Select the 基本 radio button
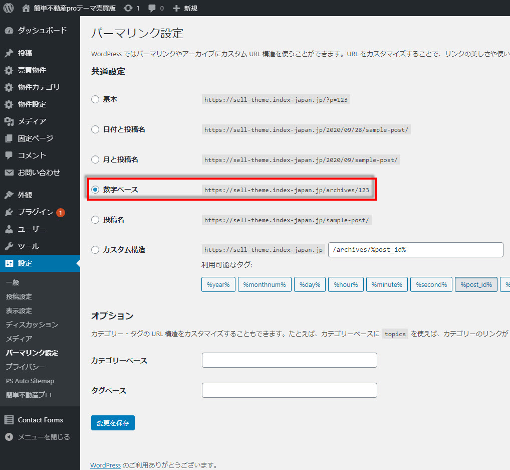Image resolution: width=510 pixels, height=470 pixels. tap(95, 99)
